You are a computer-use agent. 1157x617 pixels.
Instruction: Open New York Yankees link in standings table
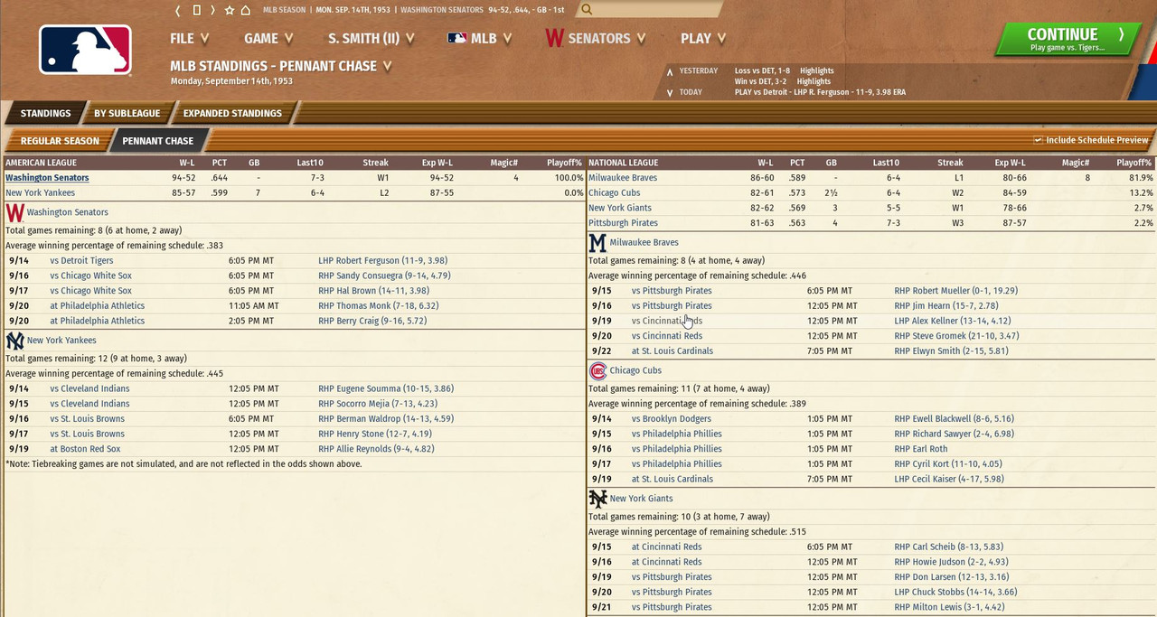40,193
